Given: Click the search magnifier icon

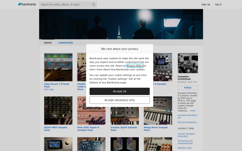Looking at the screenshot, I should (x=94, y=4).
